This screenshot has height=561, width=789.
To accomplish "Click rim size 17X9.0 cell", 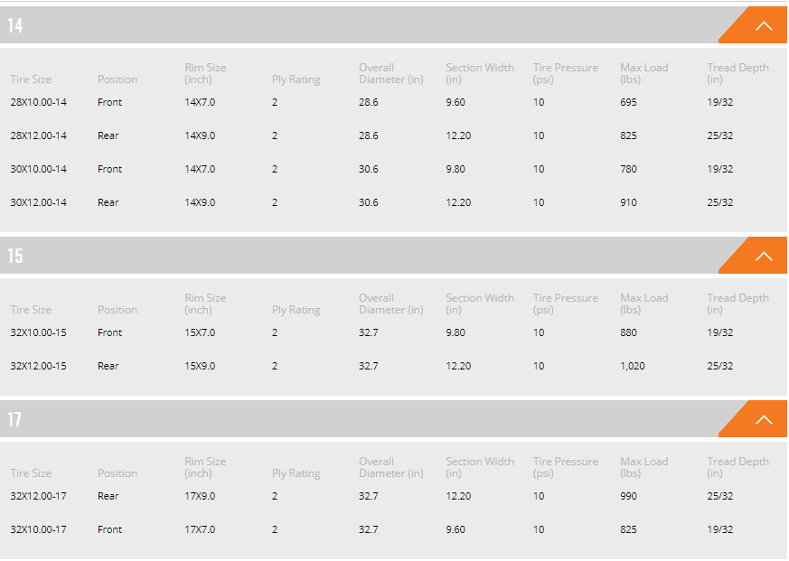I will point(200,496).
